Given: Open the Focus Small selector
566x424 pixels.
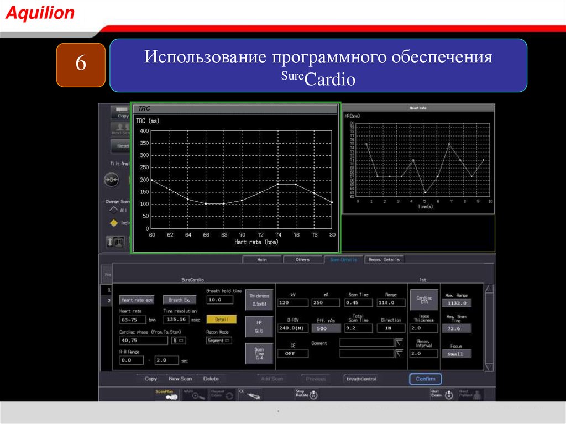Looking at the screenshot, I should (457, 354).
